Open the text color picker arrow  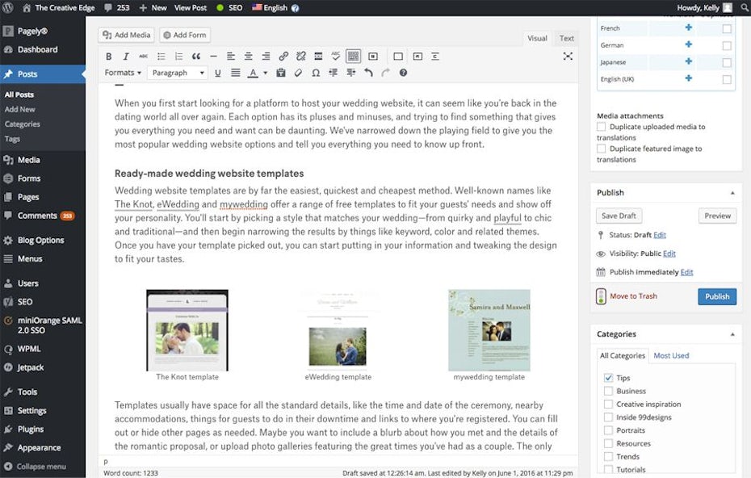click(x=265, y=73)
